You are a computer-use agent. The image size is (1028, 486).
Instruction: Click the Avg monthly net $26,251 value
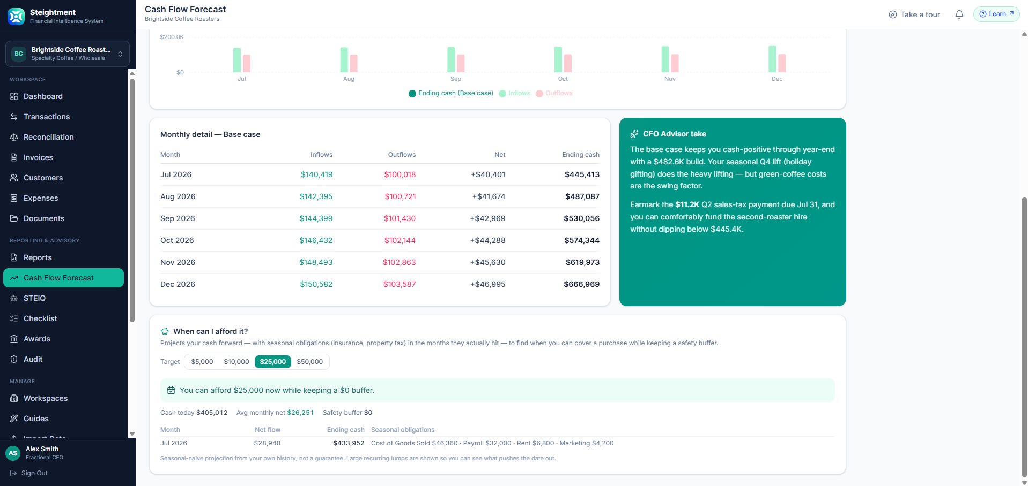300,413
